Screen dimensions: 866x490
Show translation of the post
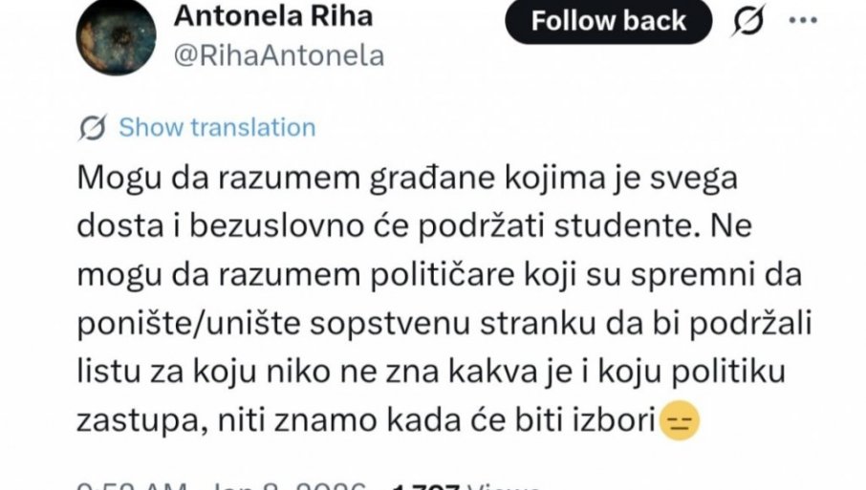click(x=217, y=128)
